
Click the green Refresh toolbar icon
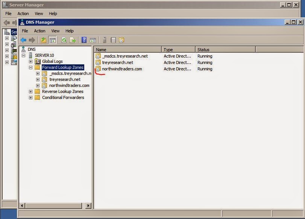click(x=64, y=40)
